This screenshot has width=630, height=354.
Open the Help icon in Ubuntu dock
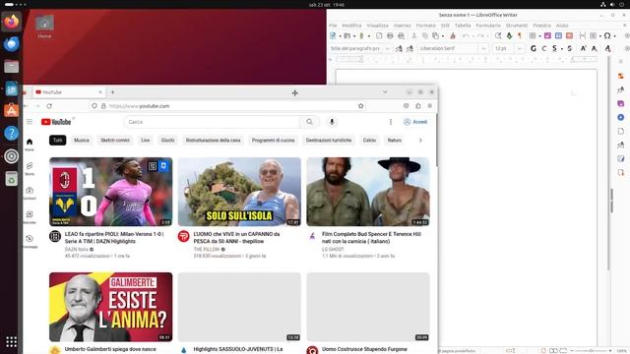pos(11,133)
